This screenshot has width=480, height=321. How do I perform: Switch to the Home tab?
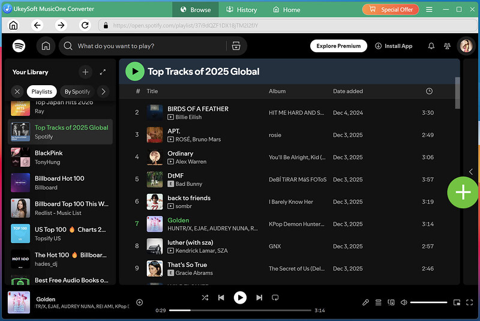[287, 10]
